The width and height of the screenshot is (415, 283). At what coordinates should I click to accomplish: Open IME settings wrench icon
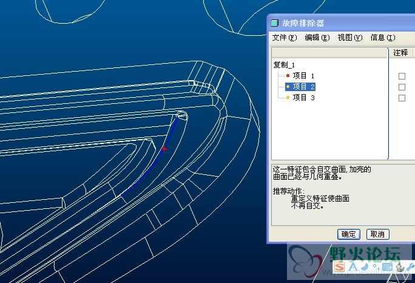[411, 267]
